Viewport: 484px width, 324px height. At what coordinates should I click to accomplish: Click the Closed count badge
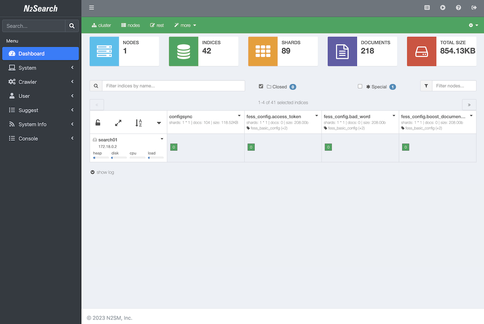(293, 87)
